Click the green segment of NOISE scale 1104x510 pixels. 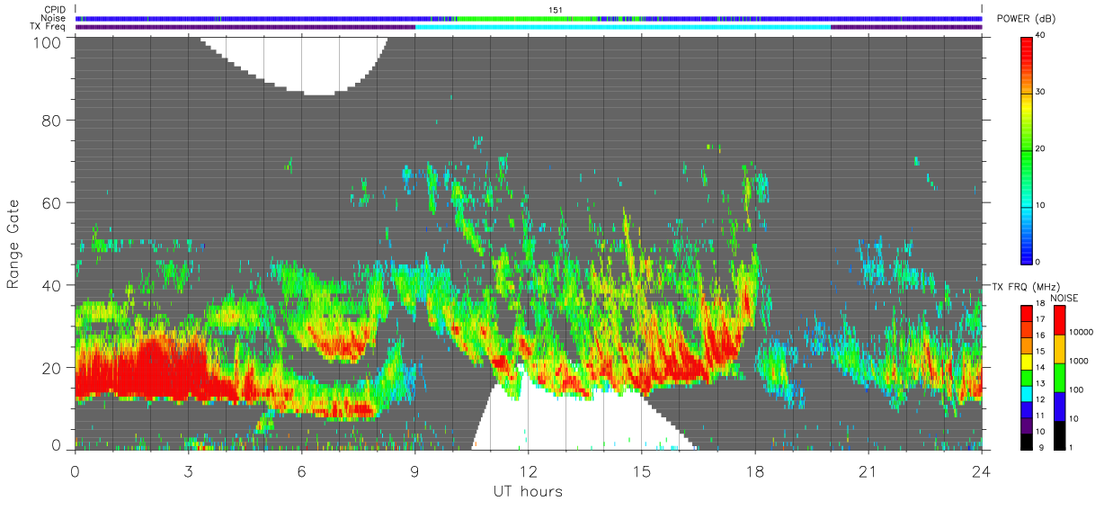click(1061, 376)
